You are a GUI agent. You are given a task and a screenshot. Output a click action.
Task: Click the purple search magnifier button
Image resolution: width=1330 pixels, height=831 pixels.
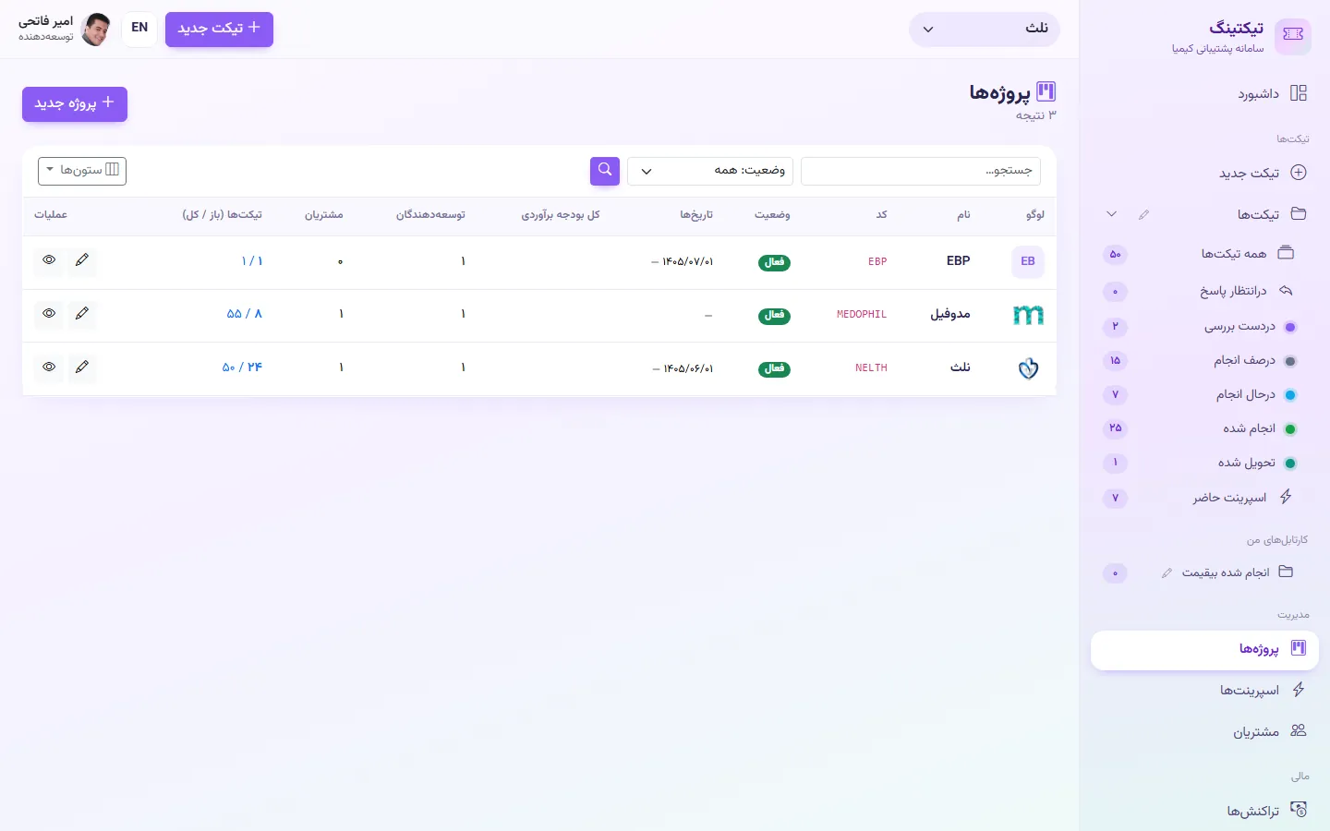tap(605, 171)
